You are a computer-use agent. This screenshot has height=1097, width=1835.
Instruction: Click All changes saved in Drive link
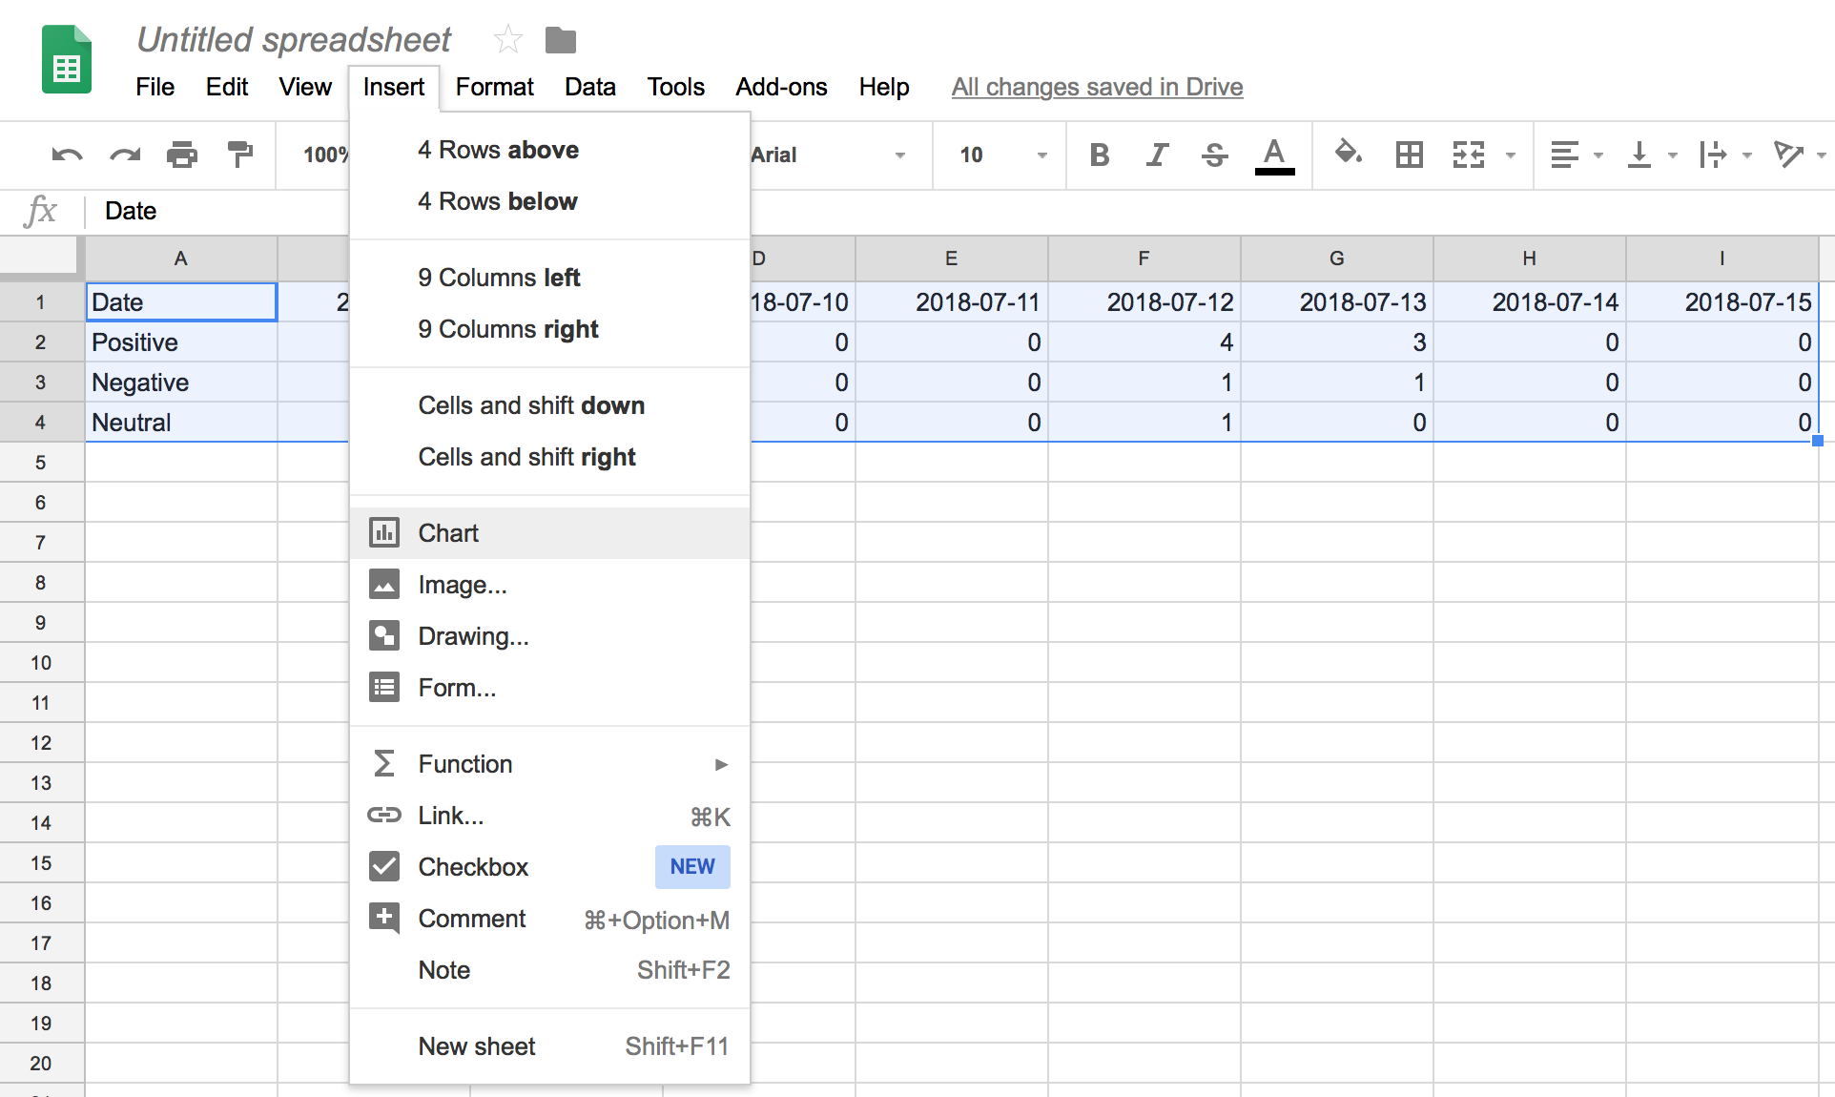click(1097, 87)
